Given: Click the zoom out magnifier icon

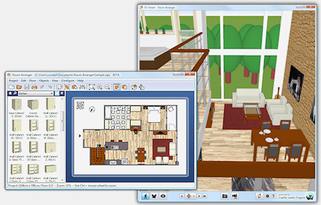Looking at the screenshot, I should pyautogui.click(x=108, y=87).
